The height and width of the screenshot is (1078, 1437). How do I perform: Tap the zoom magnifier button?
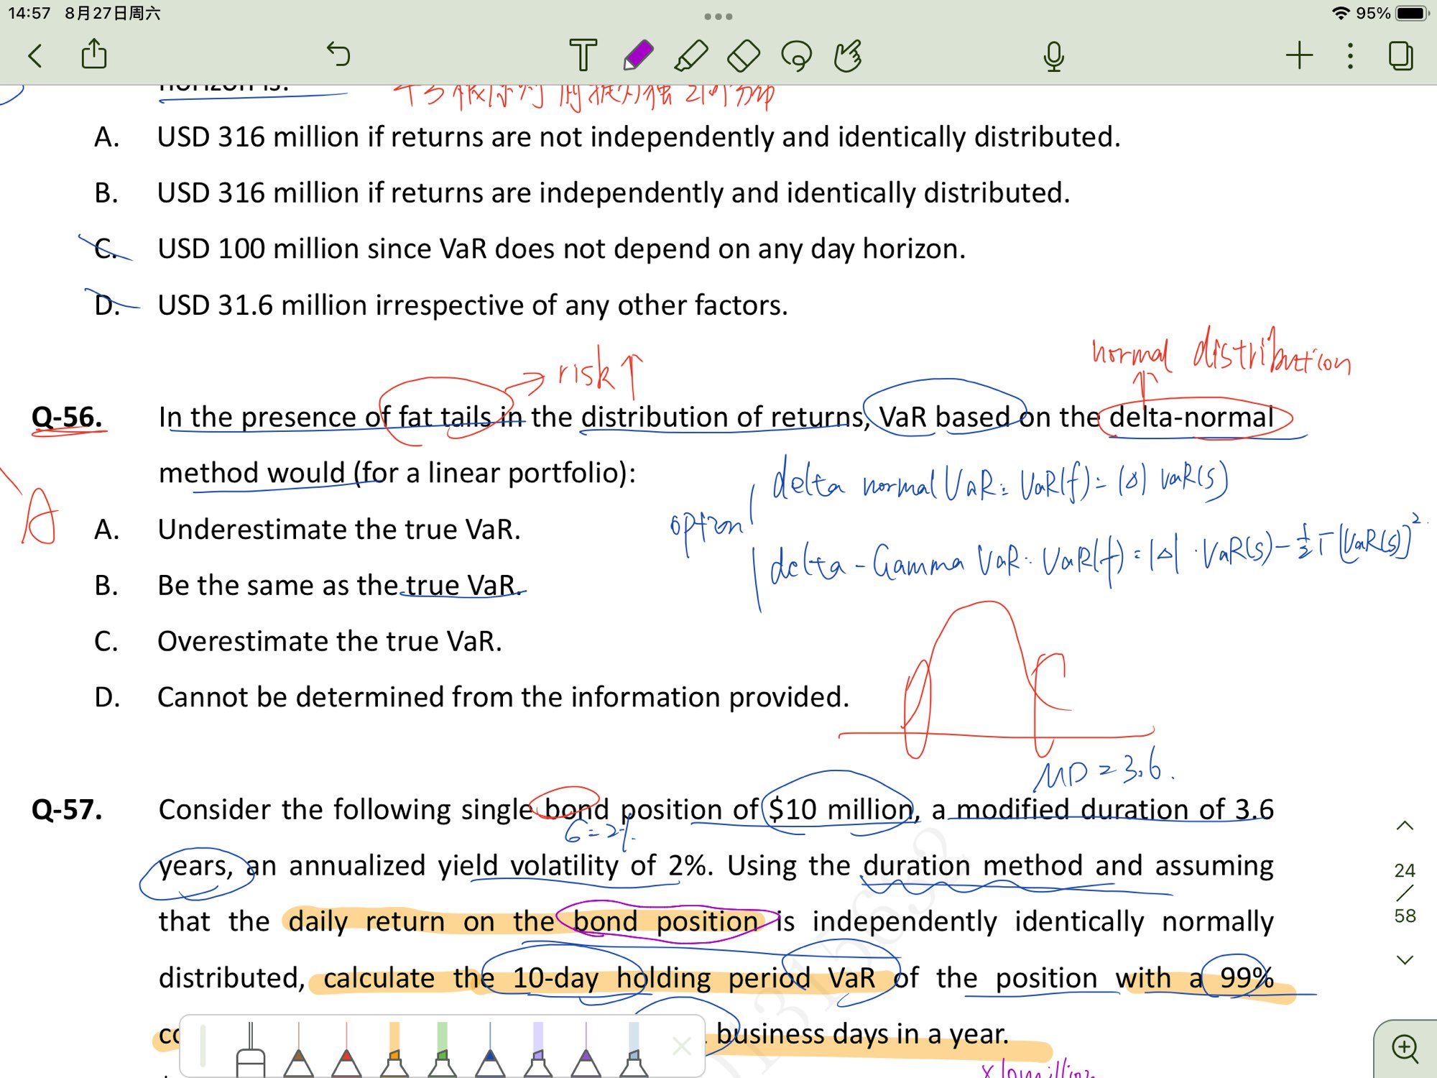point(1405,1049)
